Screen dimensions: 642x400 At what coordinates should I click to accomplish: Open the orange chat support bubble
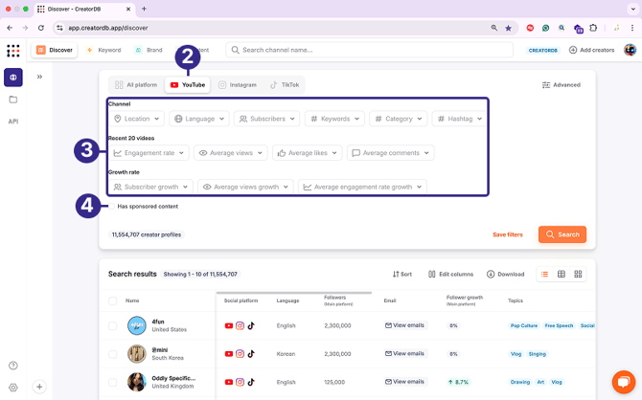click(x=624, y=382)
